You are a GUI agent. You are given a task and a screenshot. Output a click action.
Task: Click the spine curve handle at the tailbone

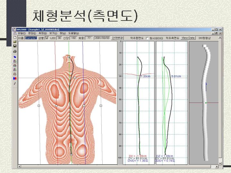71,154
